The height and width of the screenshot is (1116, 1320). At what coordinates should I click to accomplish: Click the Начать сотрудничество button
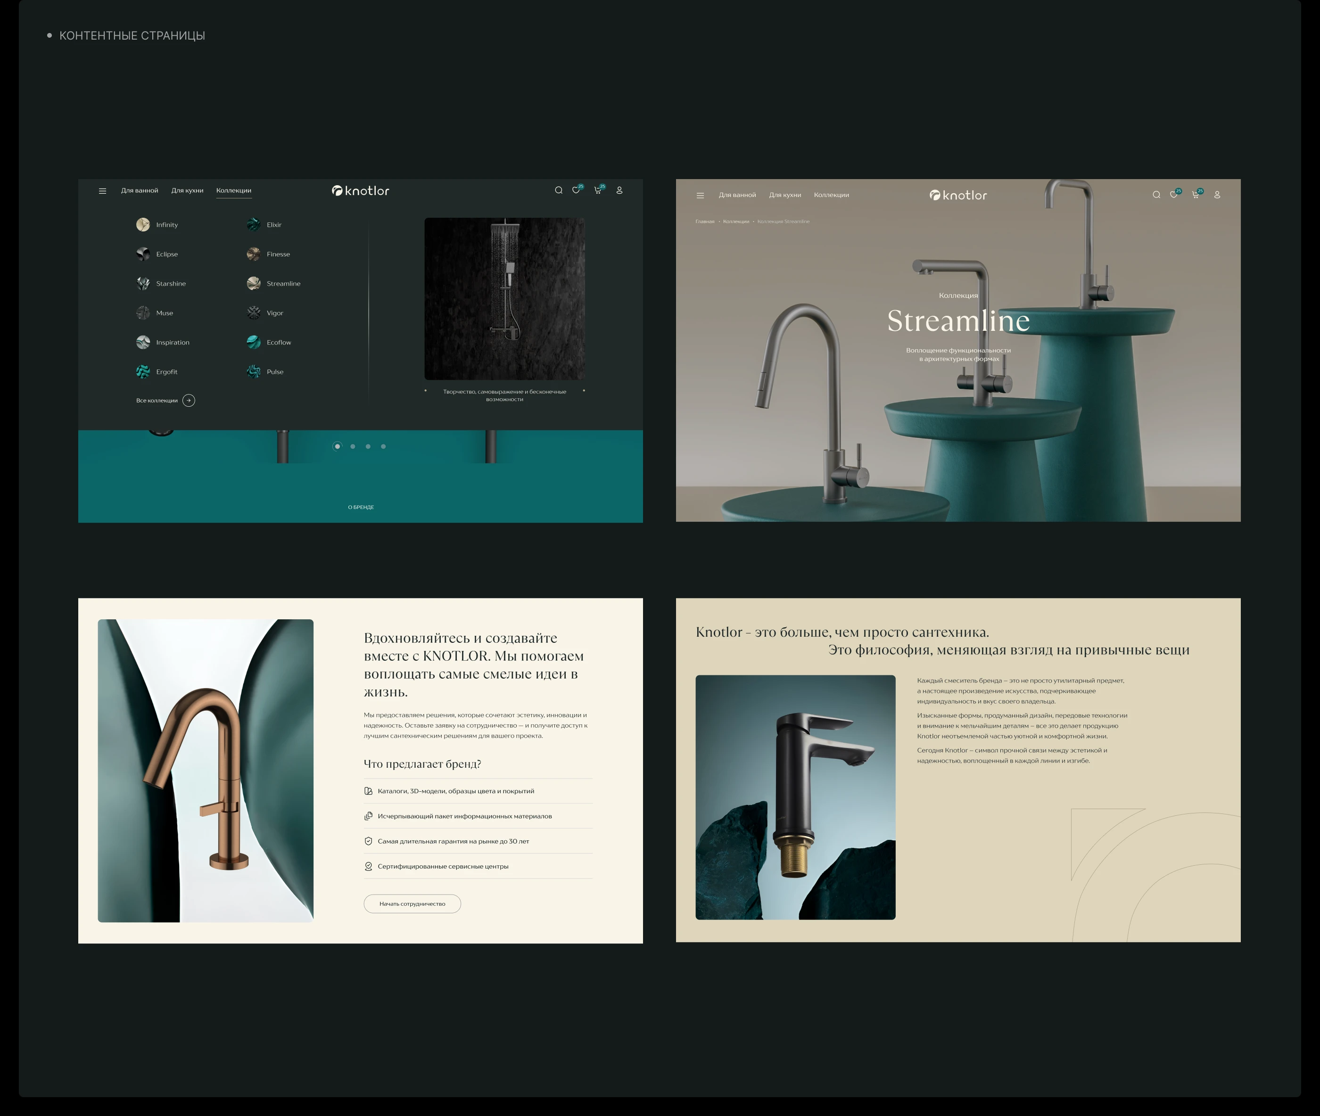(412, 903)
